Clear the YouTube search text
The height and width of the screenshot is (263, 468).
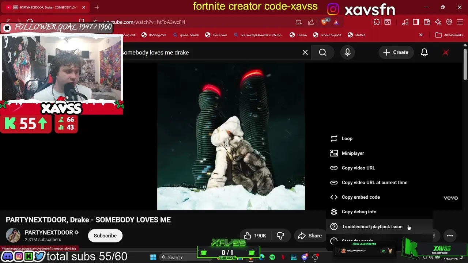tap(305, 53)
